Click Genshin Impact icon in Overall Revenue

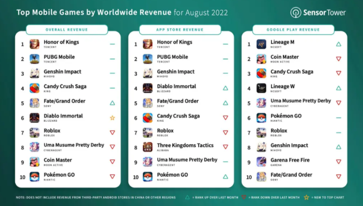[35, 73]
